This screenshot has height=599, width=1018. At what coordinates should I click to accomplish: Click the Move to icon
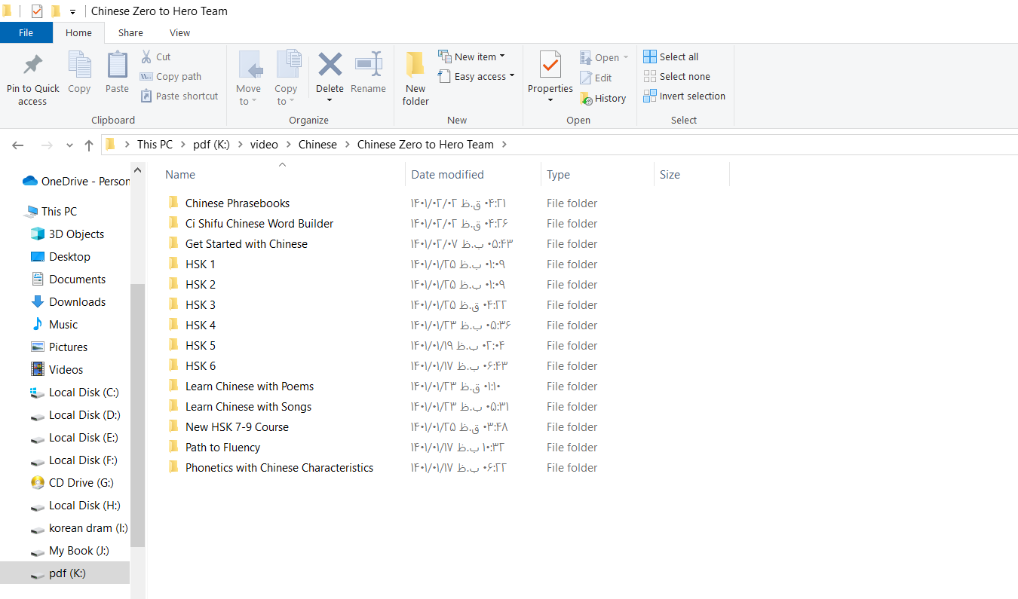click(250, 66)
